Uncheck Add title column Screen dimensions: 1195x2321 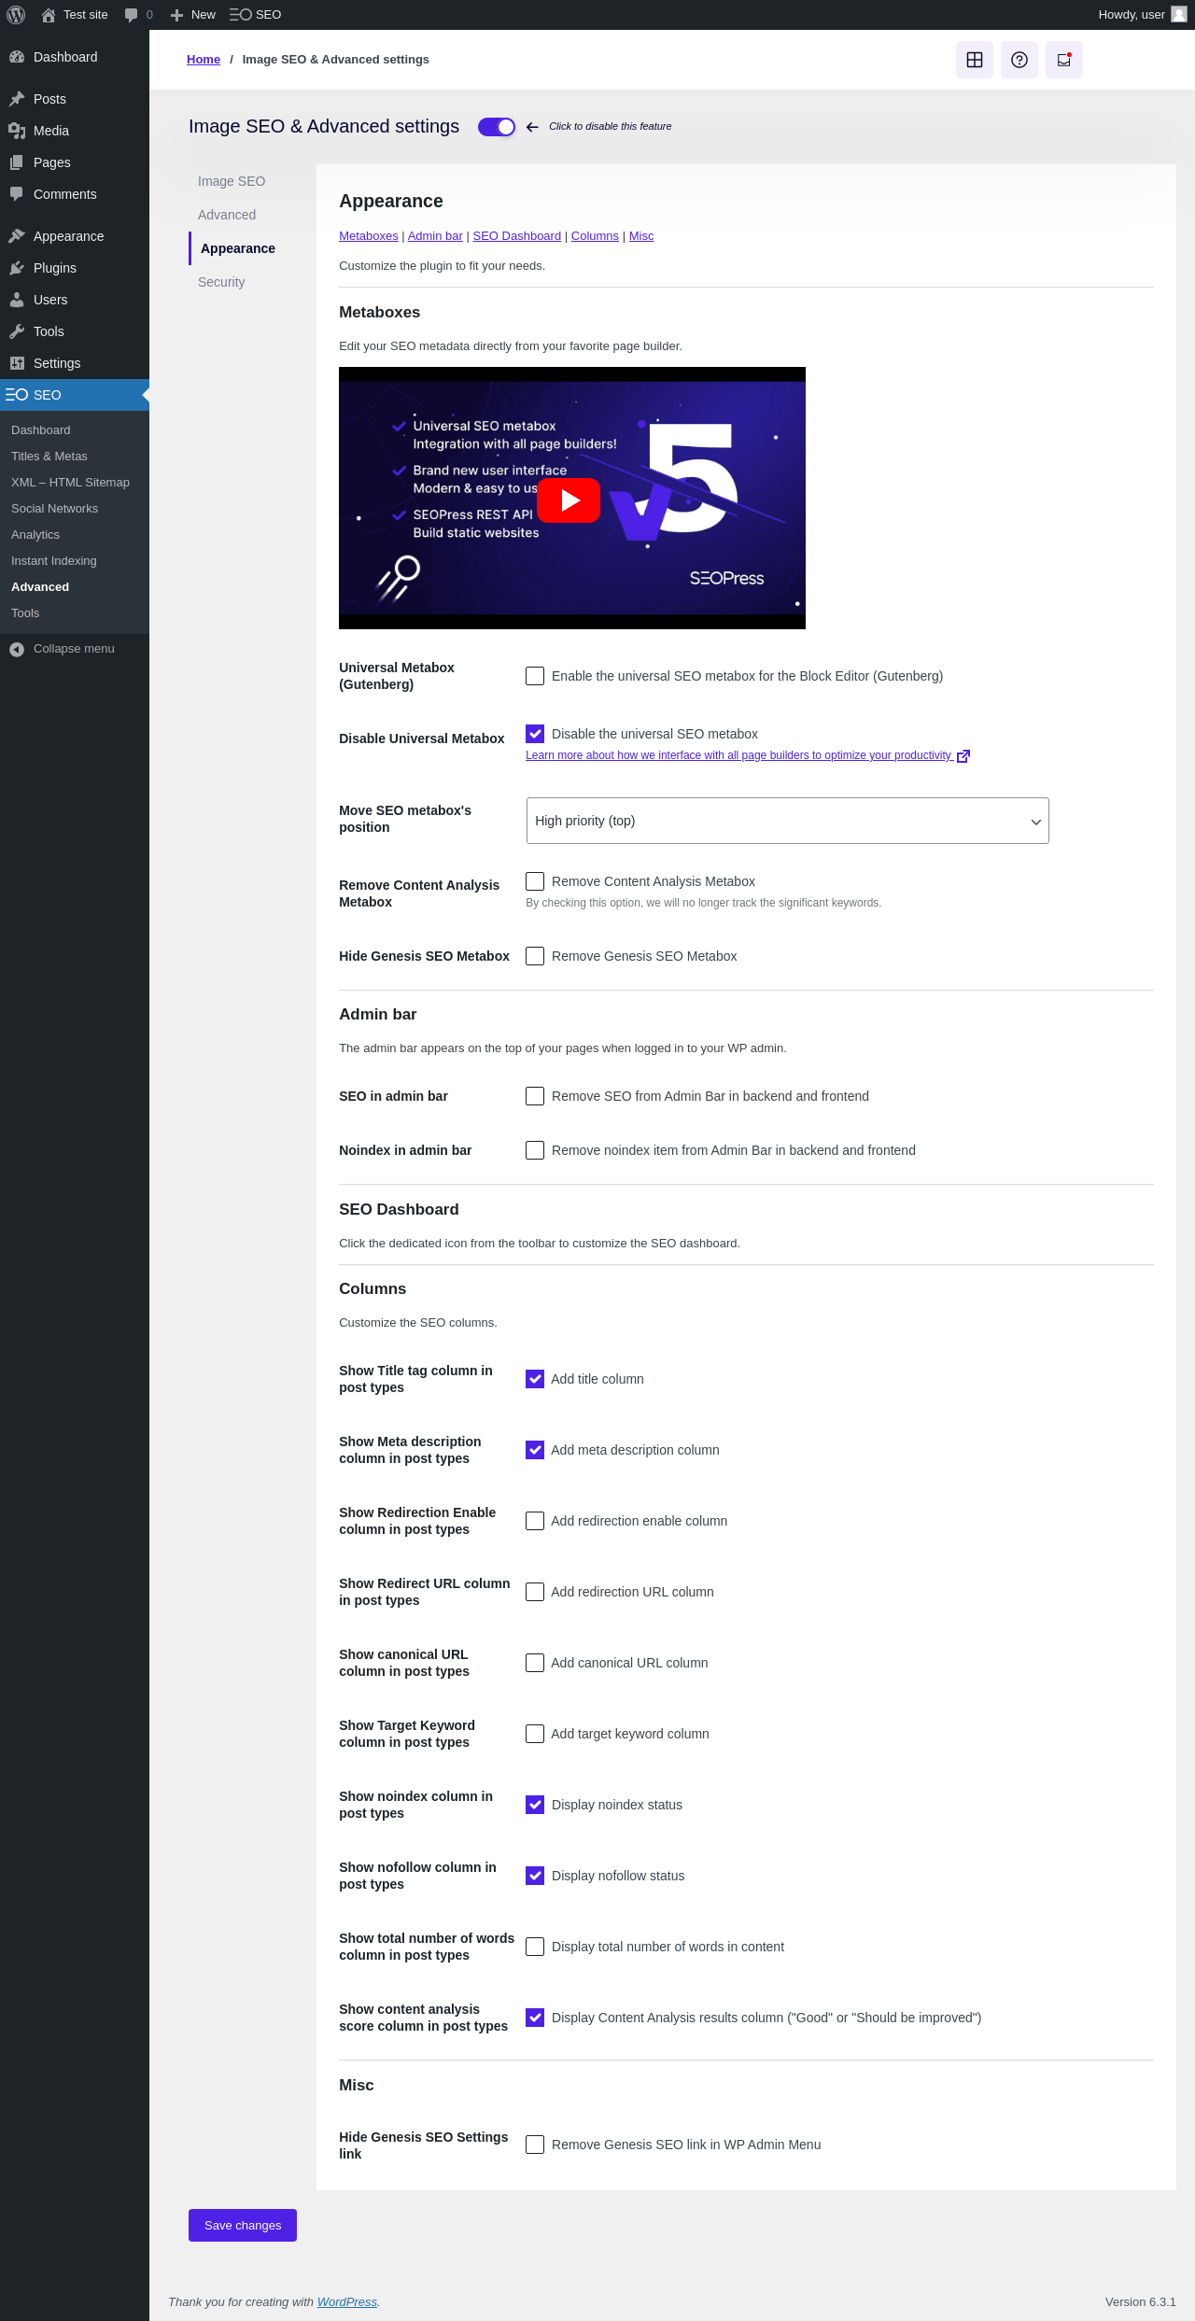pos(535,1379)
